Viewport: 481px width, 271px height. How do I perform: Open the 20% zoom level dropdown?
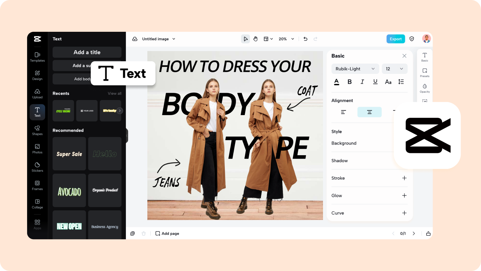pyautogui.click(x=286, y=39)
